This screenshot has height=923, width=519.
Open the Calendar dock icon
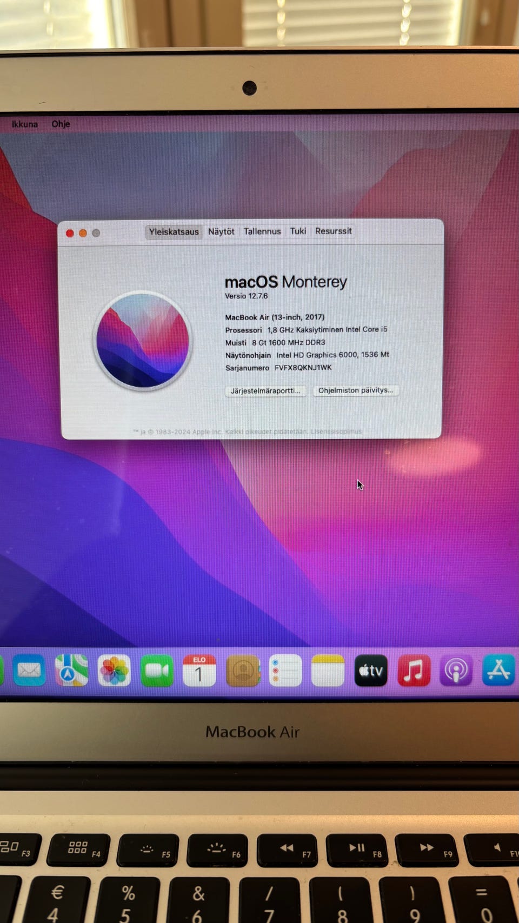[199, 670]
